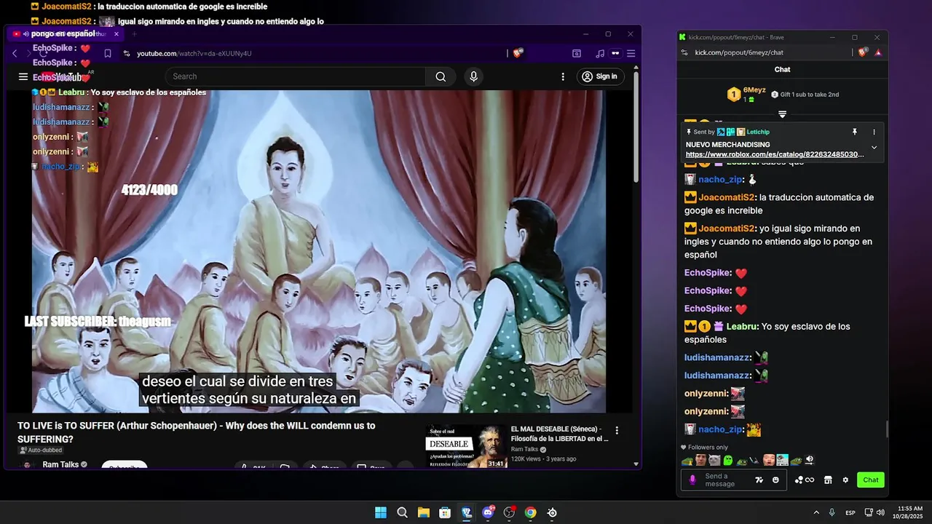Viewport: 932px width, 524px height.
Task: Click an onlyzenni username in Kick chat
Action: (x=705, y=393)
